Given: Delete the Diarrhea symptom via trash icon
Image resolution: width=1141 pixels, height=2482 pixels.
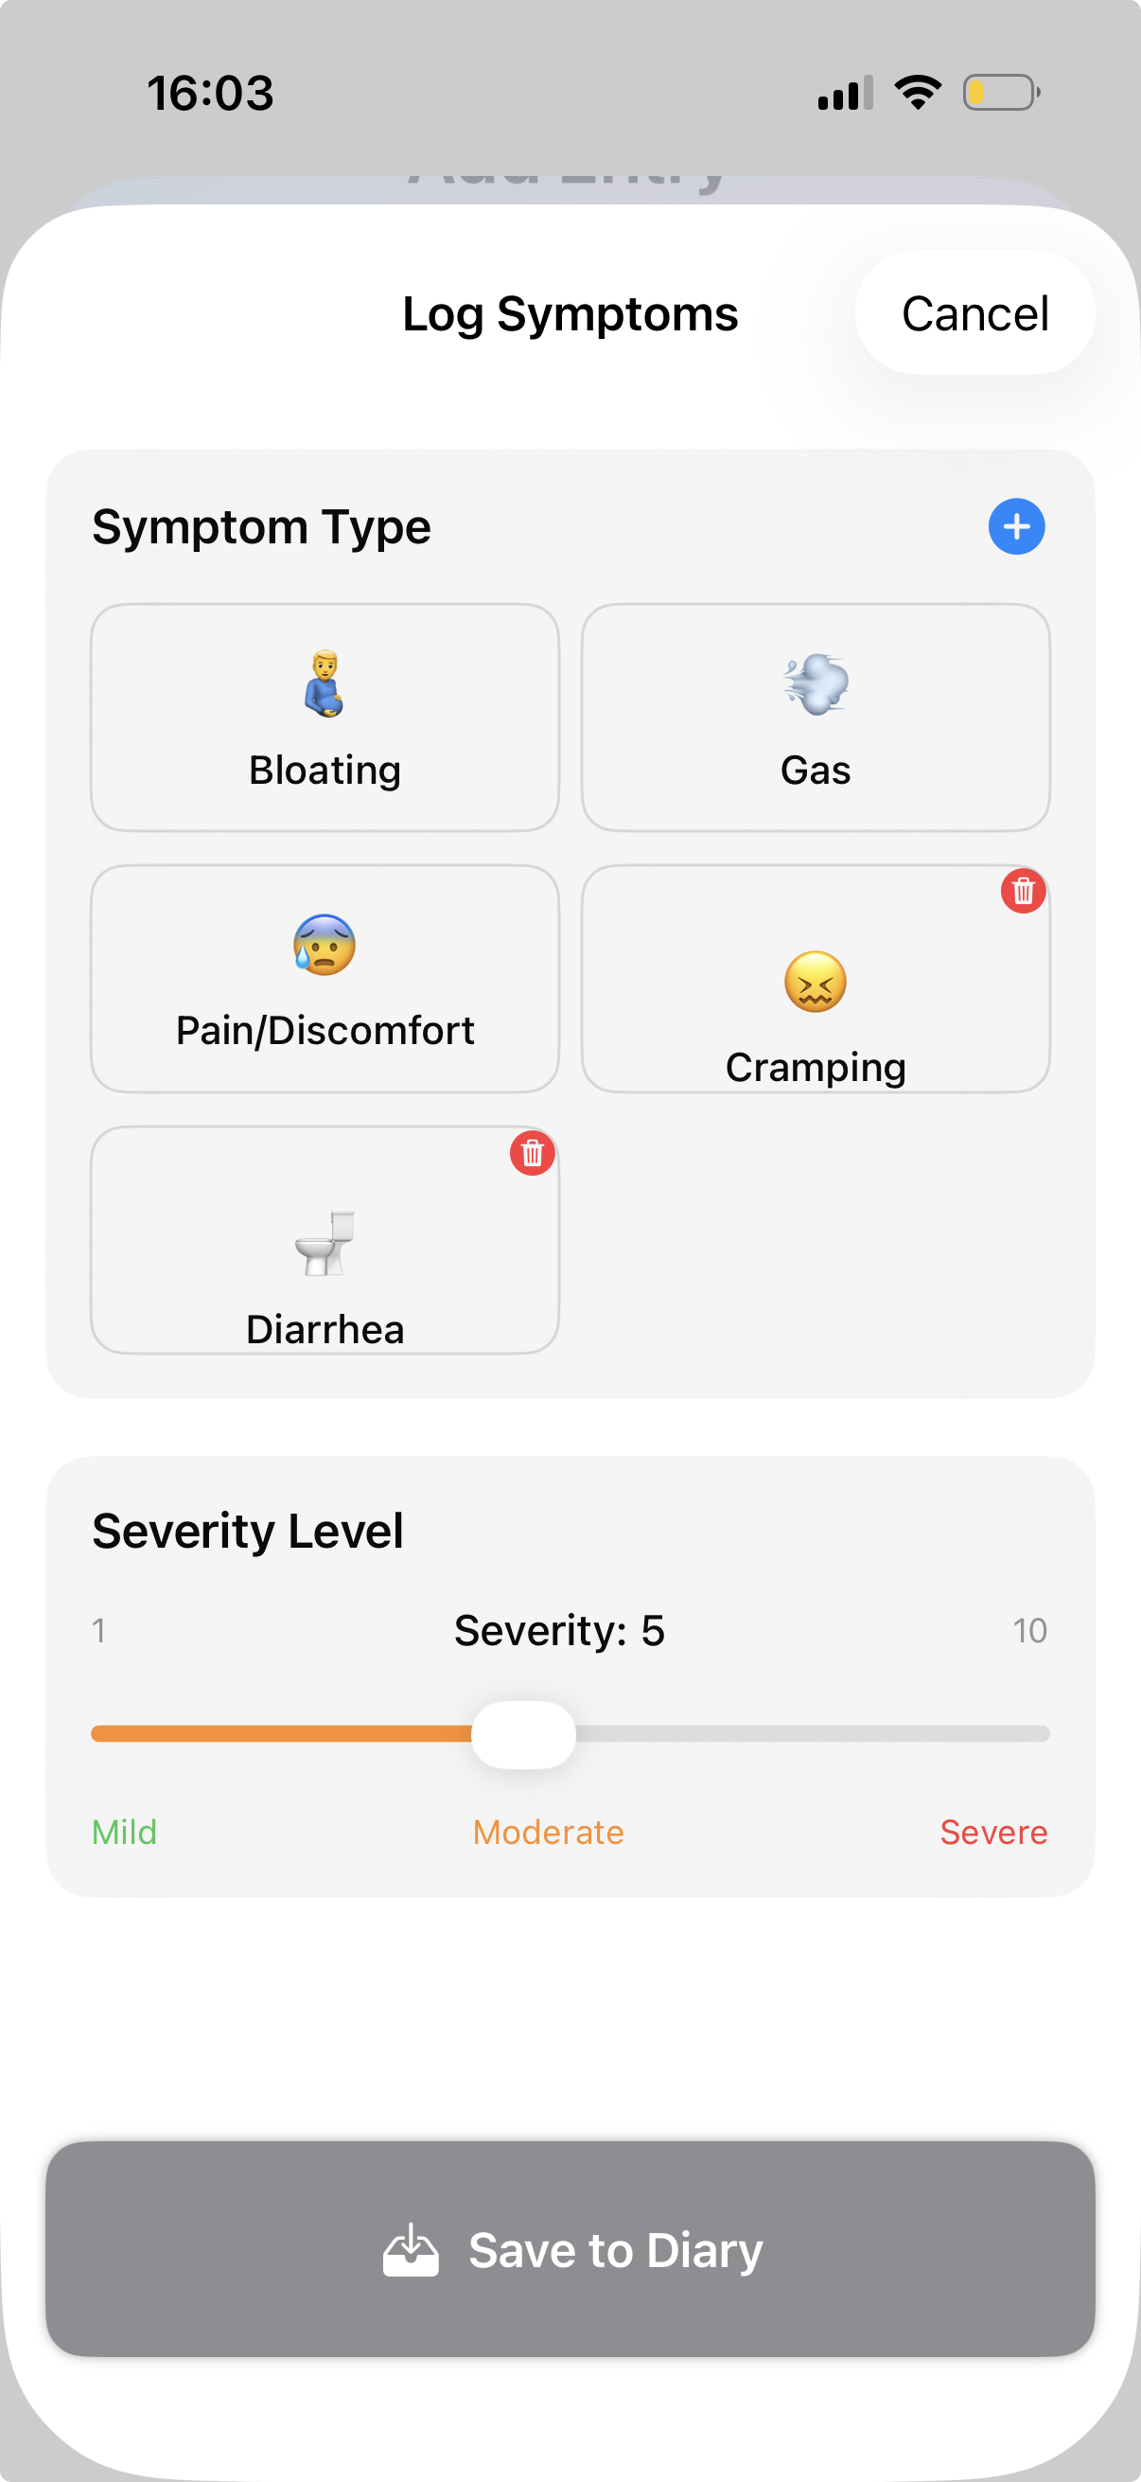Looking at the screenshot, I should coord(533,1153).
